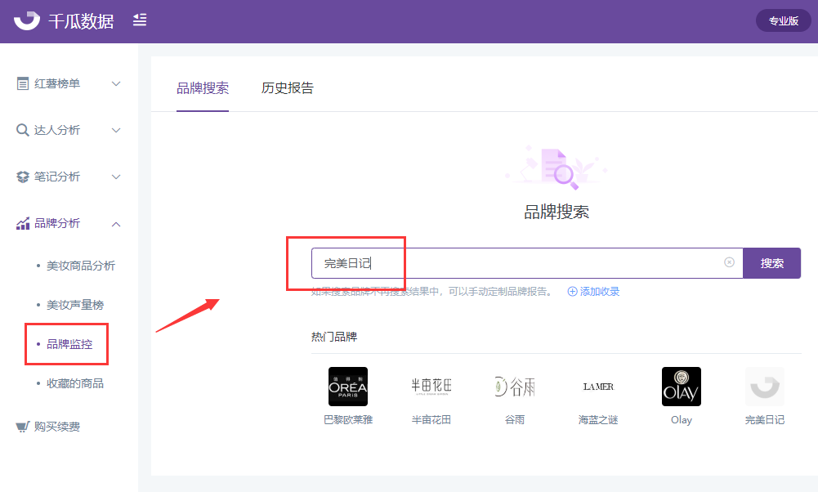Click the 达人分析 menu label

(x=57, y=130)
